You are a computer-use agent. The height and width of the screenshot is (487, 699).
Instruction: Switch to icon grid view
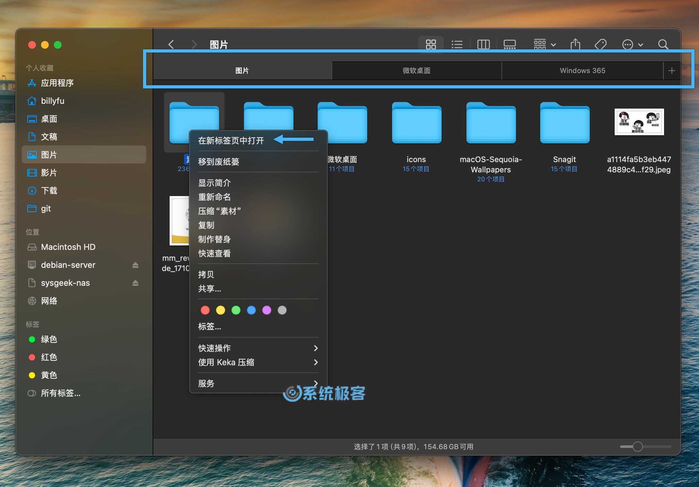pyautogui.click(x=431, y=44)
